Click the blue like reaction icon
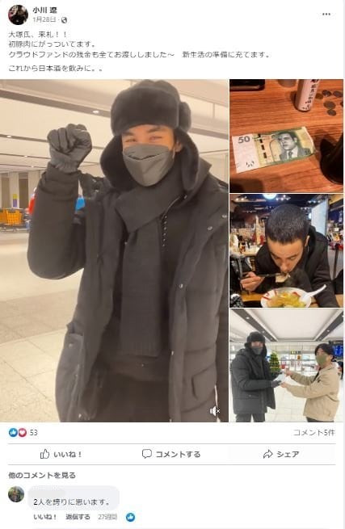 [13, 433]
